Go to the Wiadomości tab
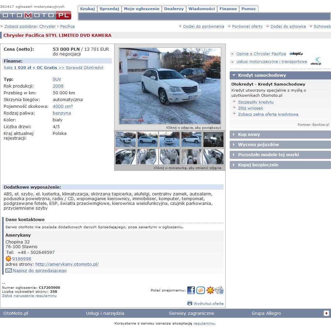Screen dimensions: 331x332 click(x=202, y=9)
